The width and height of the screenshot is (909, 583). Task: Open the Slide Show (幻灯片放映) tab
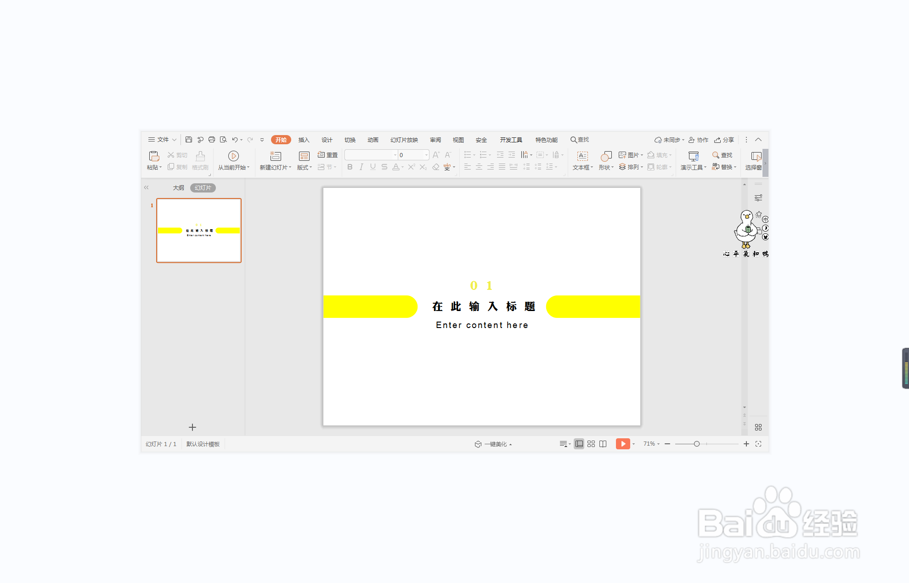click(x=404, y=140)
